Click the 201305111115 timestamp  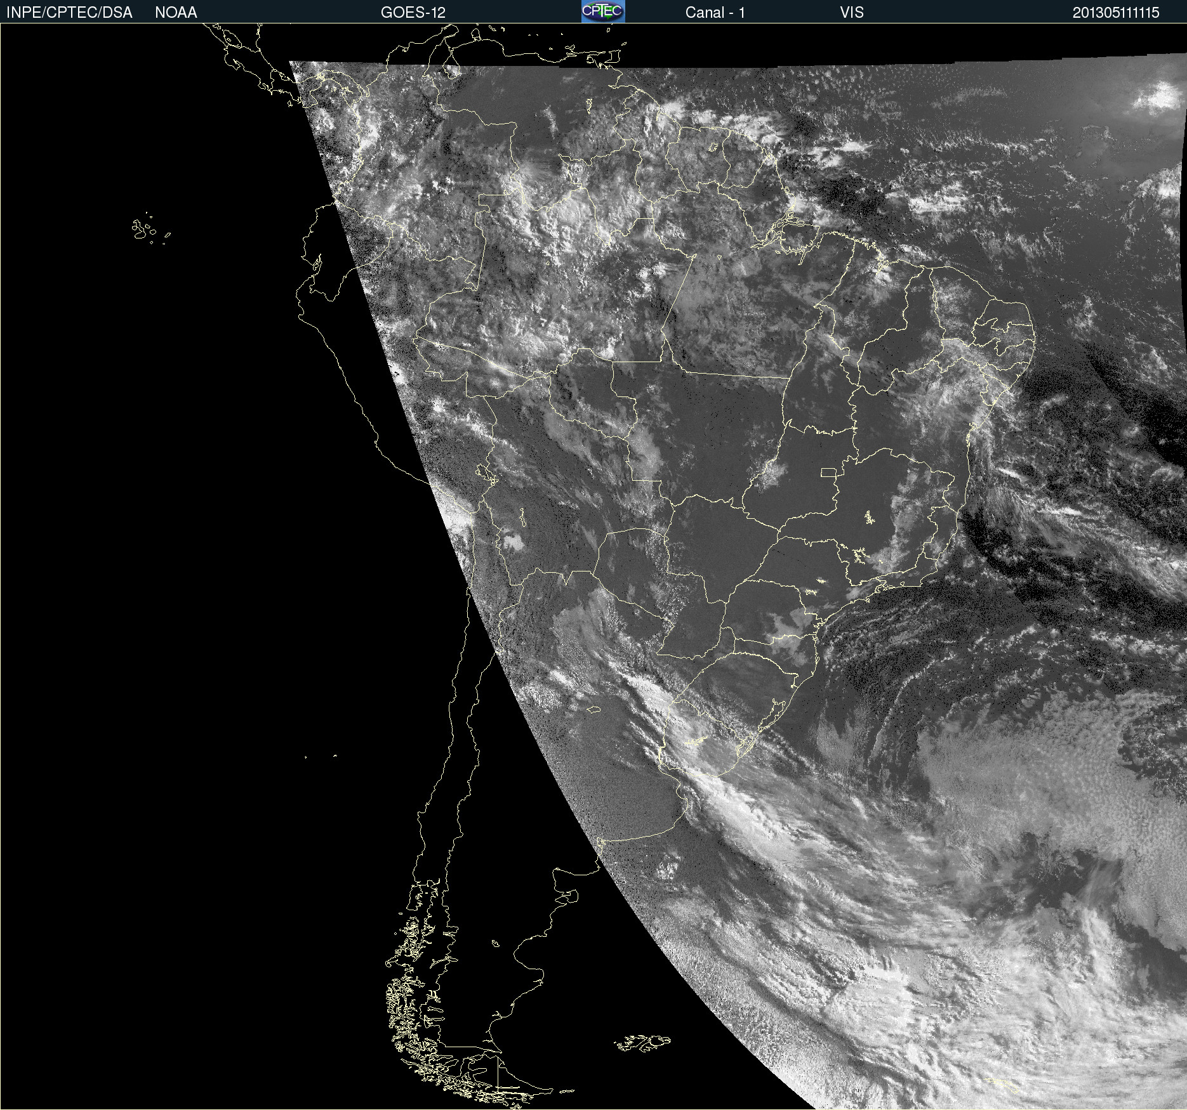pyautogui.click(x=1116, y=13)
